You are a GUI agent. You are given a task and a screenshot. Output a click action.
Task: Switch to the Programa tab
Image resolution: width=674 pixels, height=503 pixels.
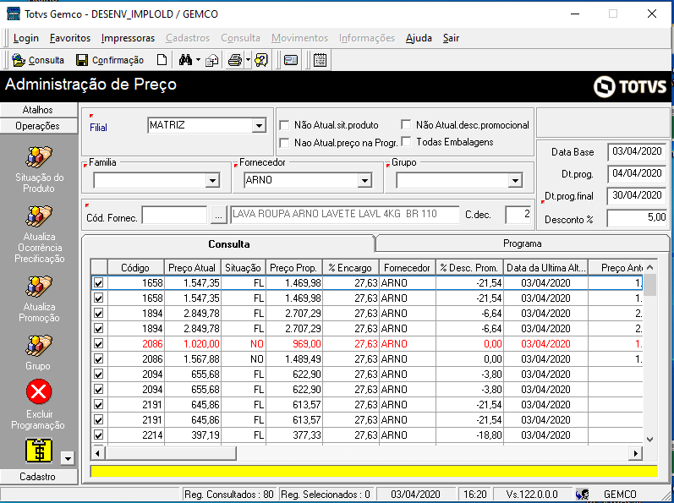(x=523, y=243)
